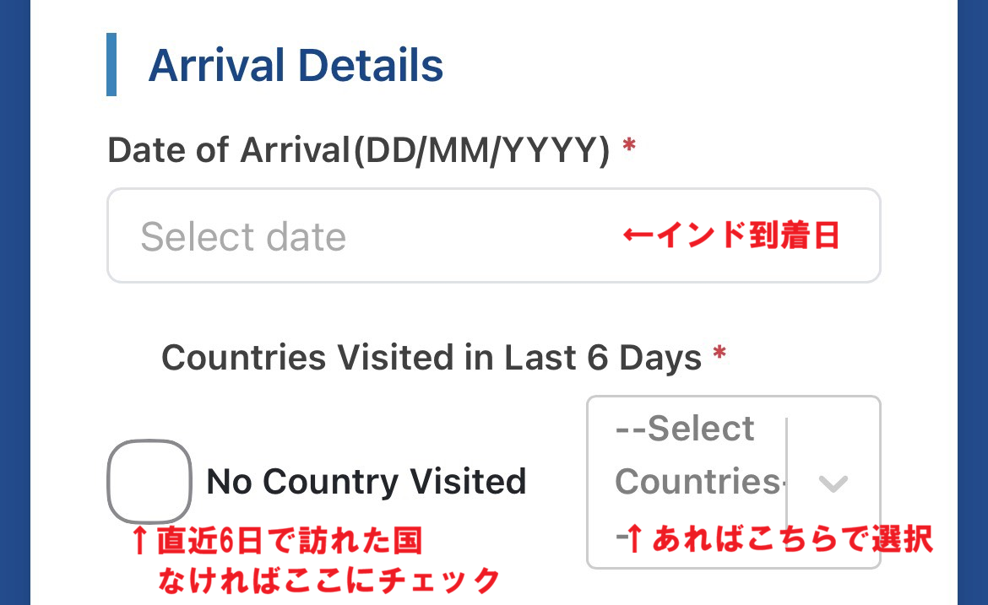The image size is (988, 605).
Task: Click the "Date of Arrival(DD/MM/YYYY)" field label
Action: (x=358, y=150)
